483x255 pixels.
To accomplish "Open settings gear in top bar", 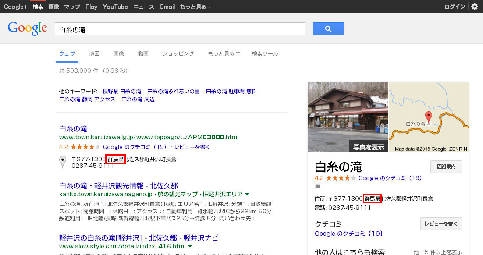I will click(475, 7).
